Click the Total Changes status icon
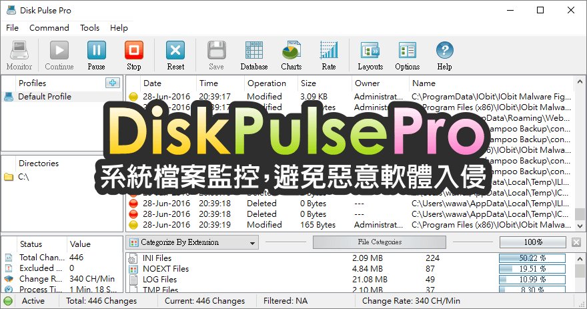The width and height of the screenshot is (587, 309). coord(9,258)
